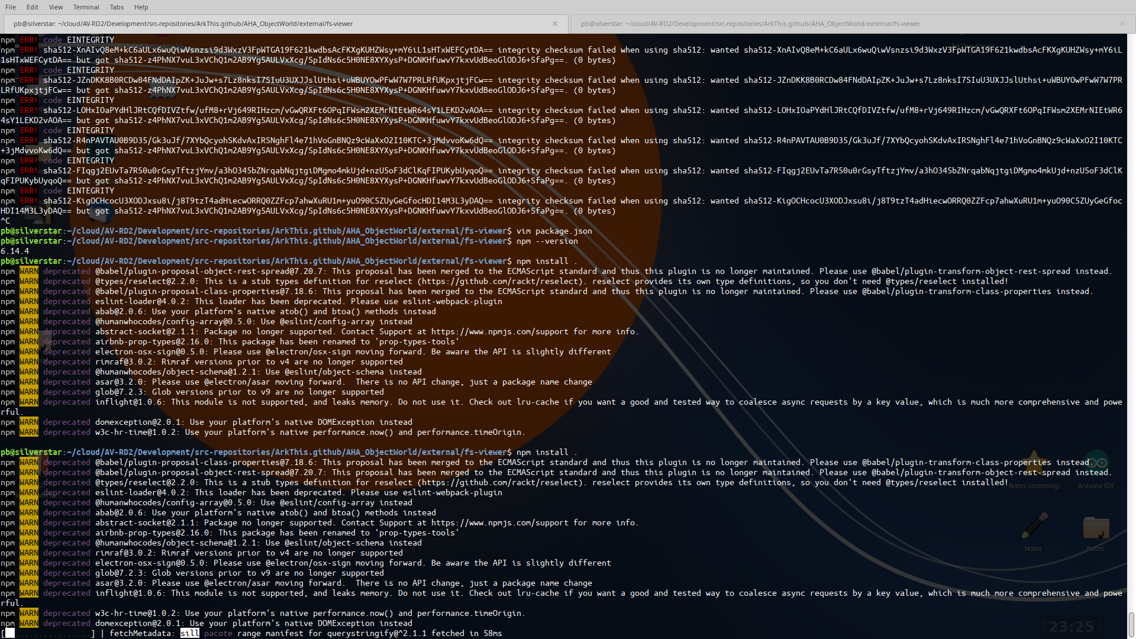The height and width of the screenshot is (639, 1136).
Task: Switch to the second inactive terminal tab
Action: (750, 24)
